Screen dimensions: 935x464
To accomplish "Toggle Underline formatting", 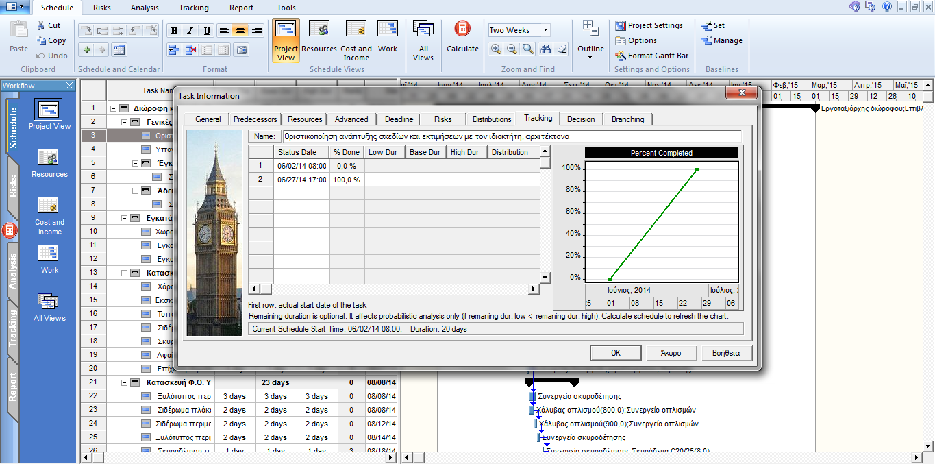I will 207,31.
